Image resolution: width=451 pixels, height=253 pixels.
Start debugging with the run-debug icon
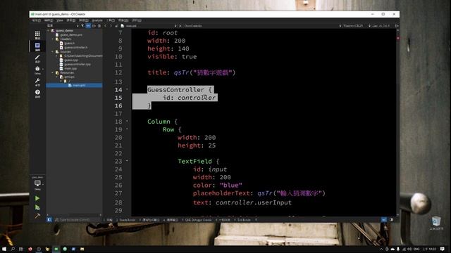point(37,207)
